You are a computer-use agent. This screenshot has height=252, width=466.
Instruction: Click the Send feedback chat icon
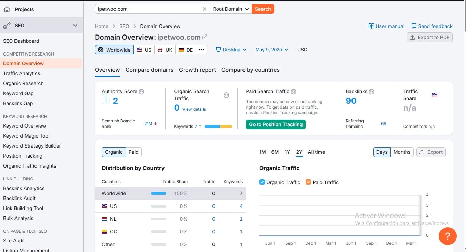414,26
